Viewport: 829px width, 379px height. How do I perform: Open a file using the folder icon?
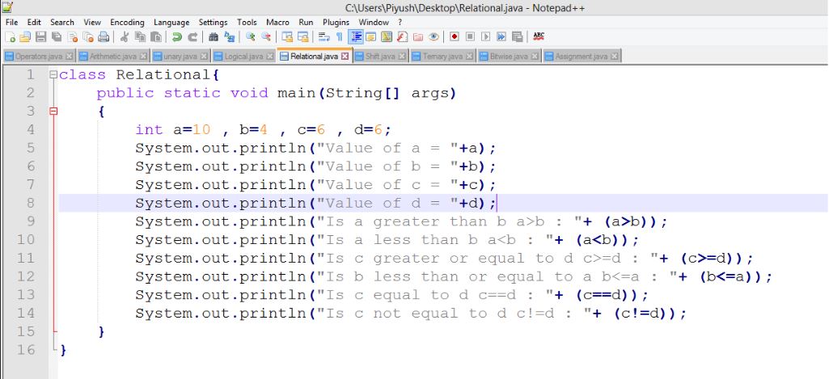25,37
